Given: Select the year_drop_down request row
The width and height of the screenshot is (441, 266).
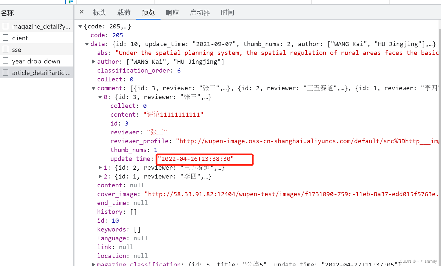Looking at the screenshot, I should (x=37, y=61).
